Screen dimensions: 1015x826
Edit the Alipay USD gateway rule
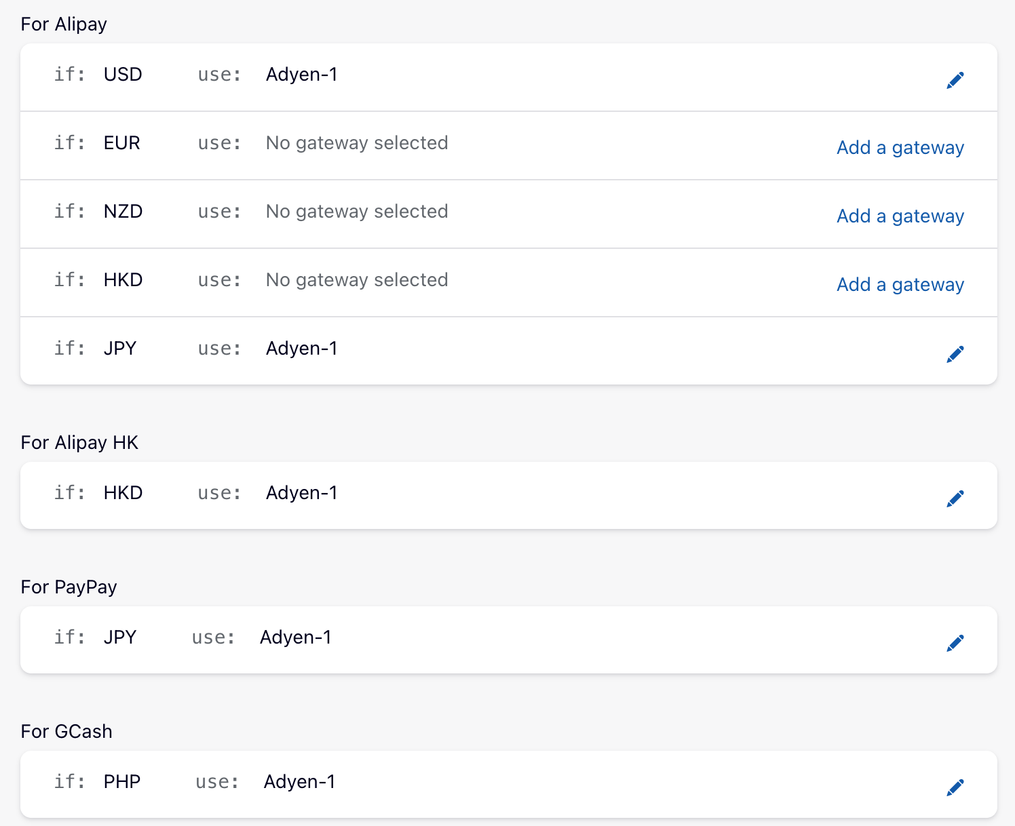click(955, 80)
